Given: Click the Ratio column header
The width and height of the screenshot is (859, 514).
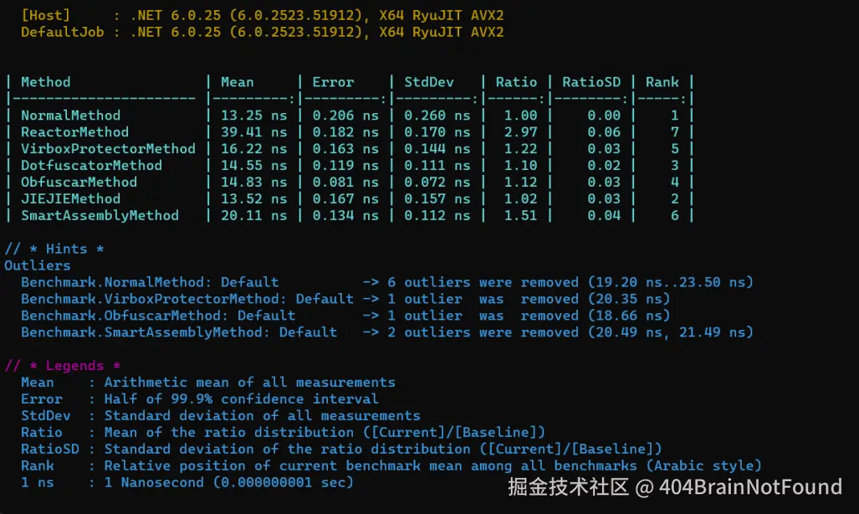Looking at the screenshot, I should click(x=517, y=82).
